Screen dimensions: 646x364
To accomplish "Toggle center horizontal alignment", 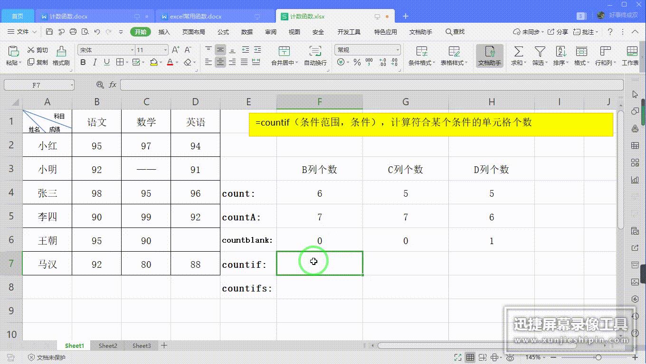I will (220, 62).
